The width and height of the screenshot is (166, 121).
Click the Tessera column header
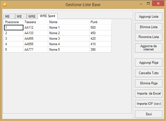pos(36,22)
